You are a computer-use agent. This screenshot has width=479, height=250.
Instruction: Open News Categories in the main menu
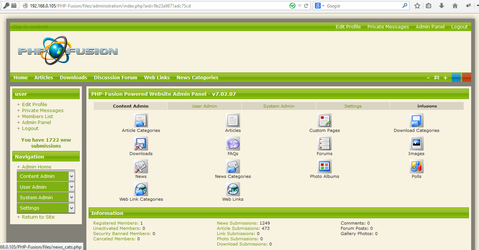coord(197,77)
